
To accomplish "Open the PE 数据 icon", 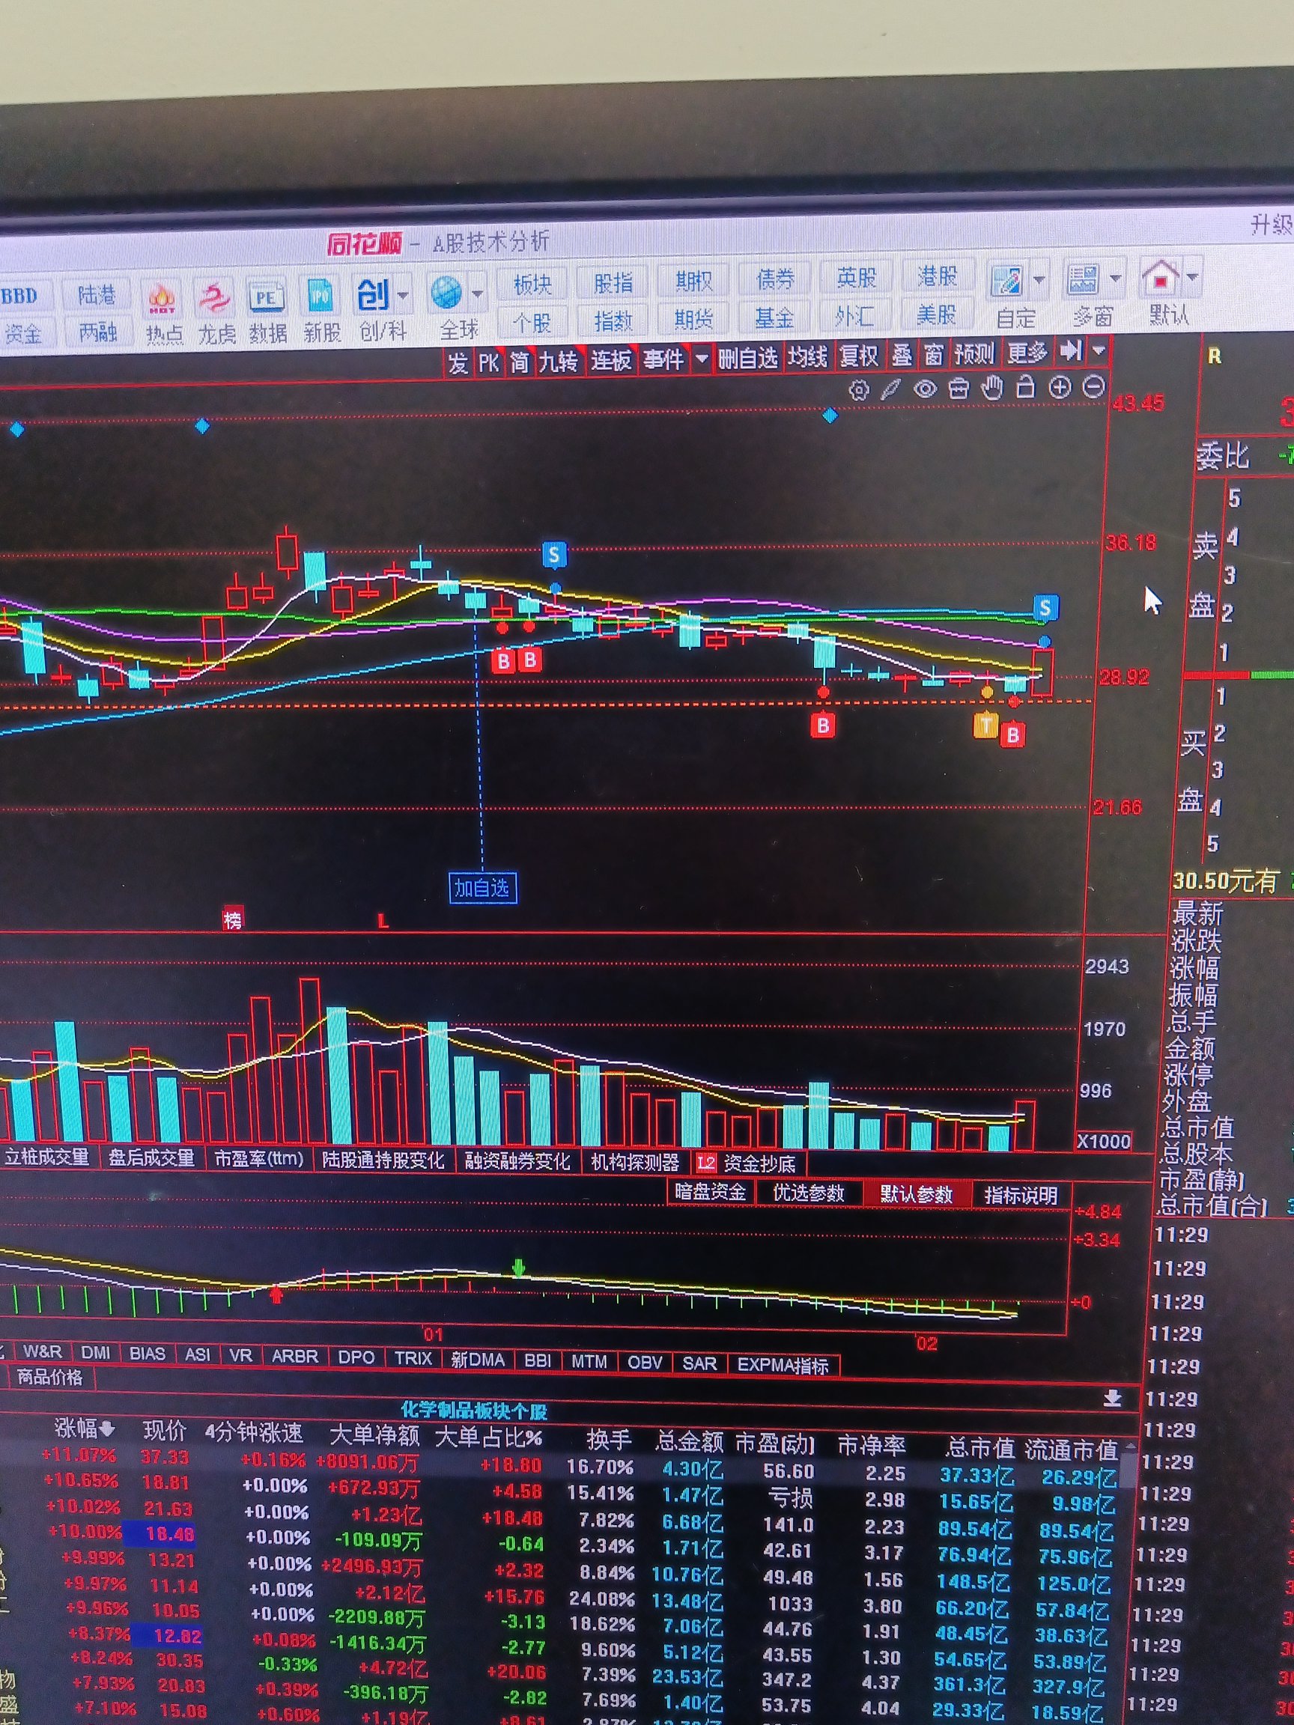I will tap(266, 298).
